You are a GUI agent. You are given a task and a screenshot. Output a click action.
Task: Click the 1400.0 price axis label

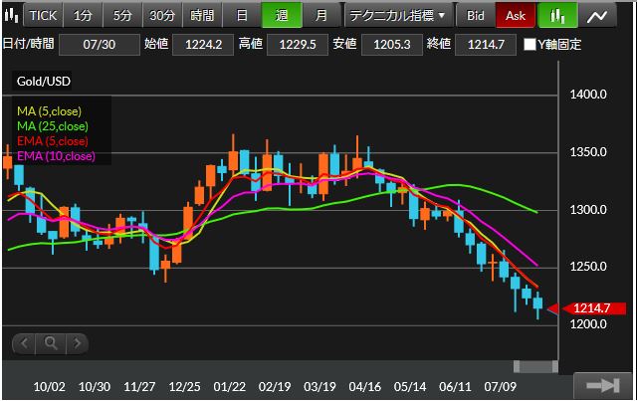tap(588, 95)
